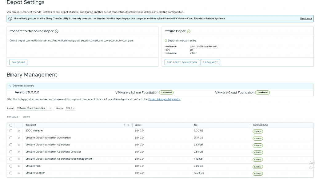Image resolution: width=315 pixels, height=179 pixels.
Task: Select the VMware Cloud Foundation Automation checkbox
Action: click(x=11, y=138)
